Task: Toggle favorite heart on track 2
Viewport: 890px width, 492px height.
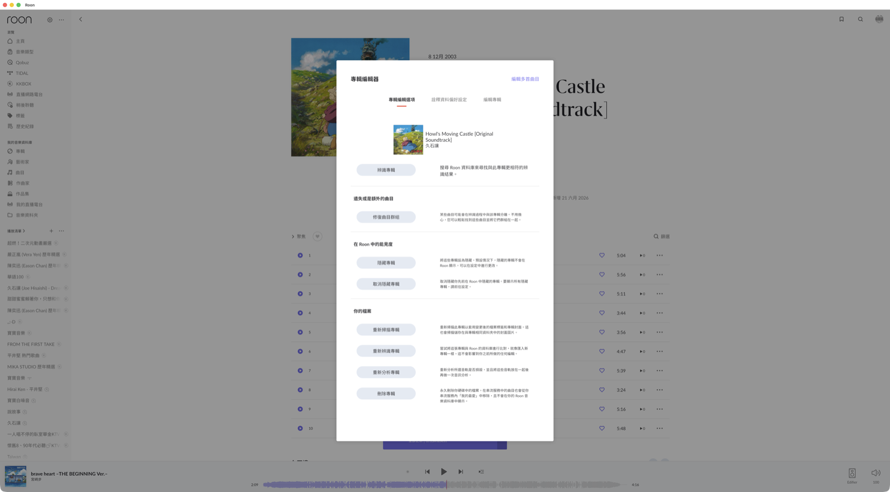Action: (x=602, y=274)
